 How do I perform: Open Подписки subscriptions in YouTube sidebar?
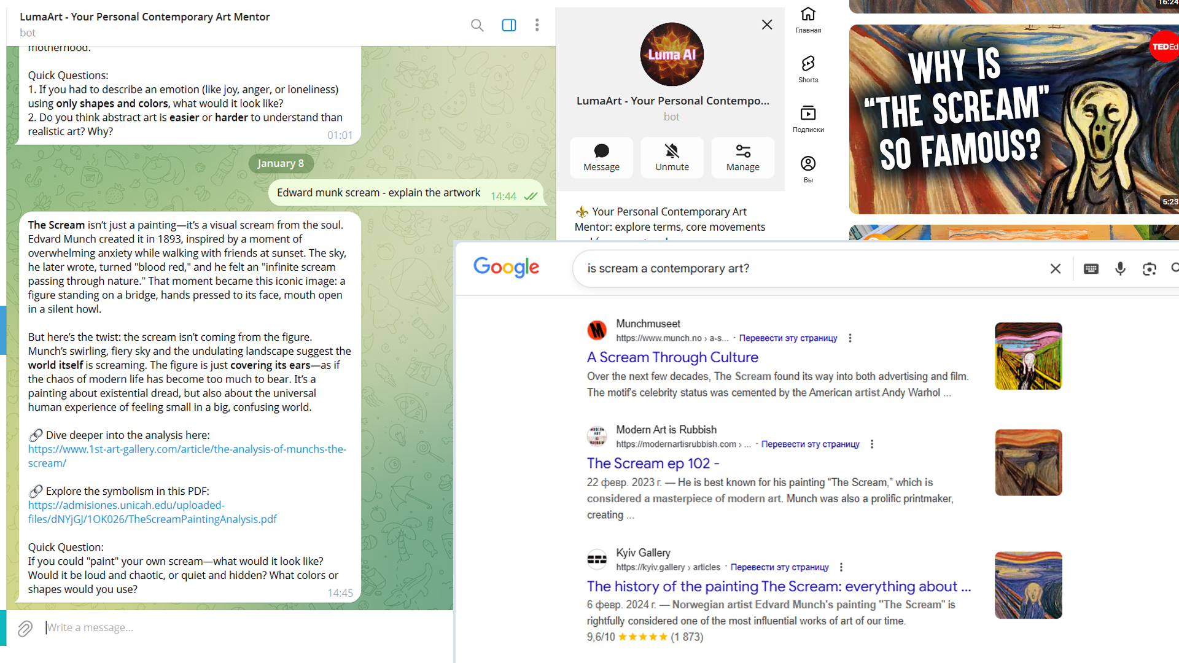point(808,118)
